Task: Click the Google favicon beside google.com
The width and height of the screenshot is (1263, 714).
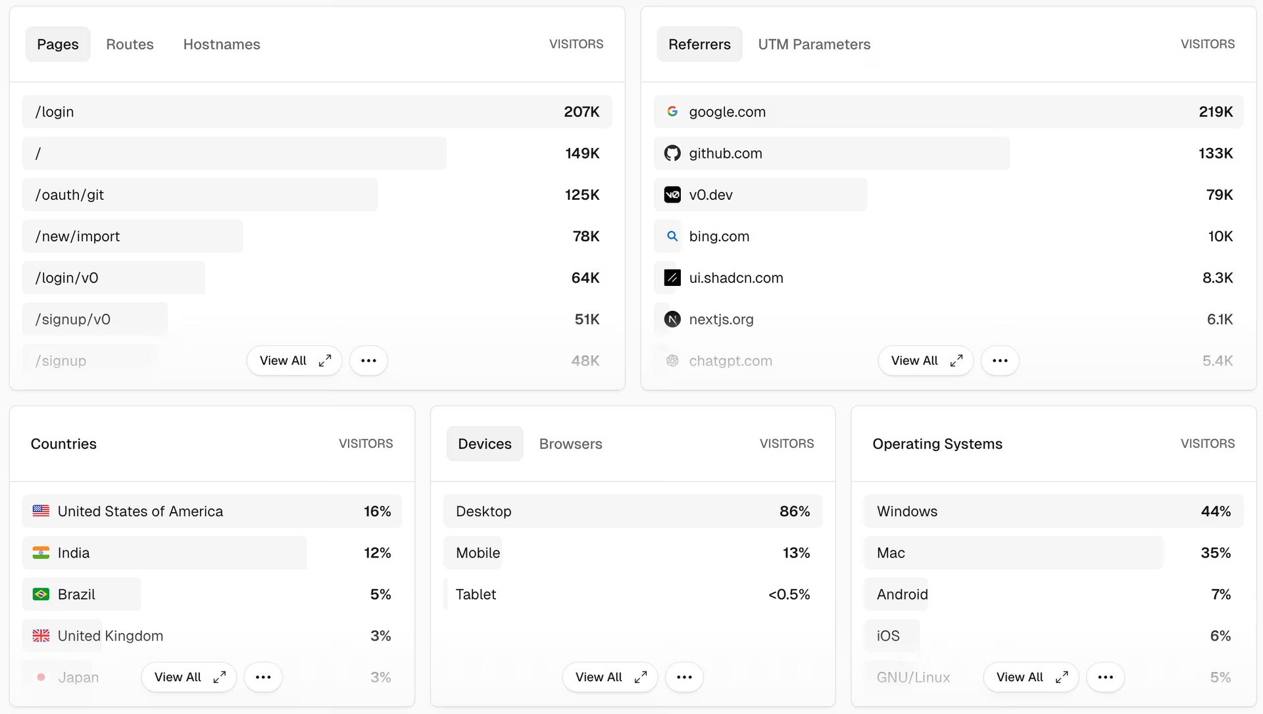Action: click(x=672, y=111)
